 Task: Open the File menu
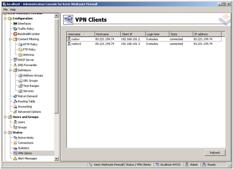[5, 10]
